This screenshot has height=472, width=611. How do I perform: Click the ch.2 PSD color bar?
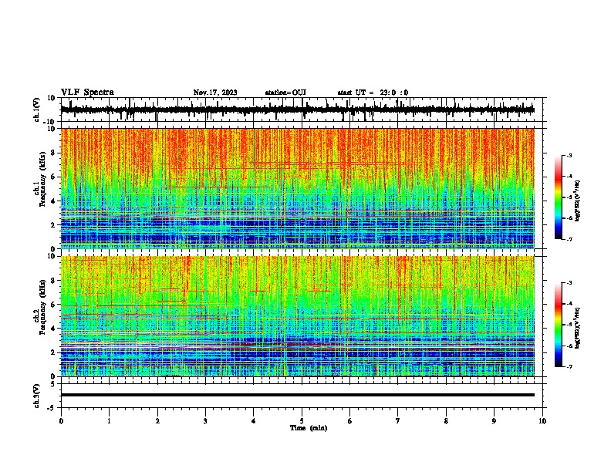pos(559,325)
